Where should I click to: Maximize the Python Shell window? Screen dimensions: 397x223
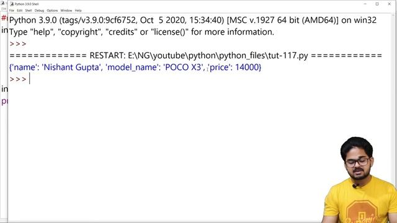point(377,4)
